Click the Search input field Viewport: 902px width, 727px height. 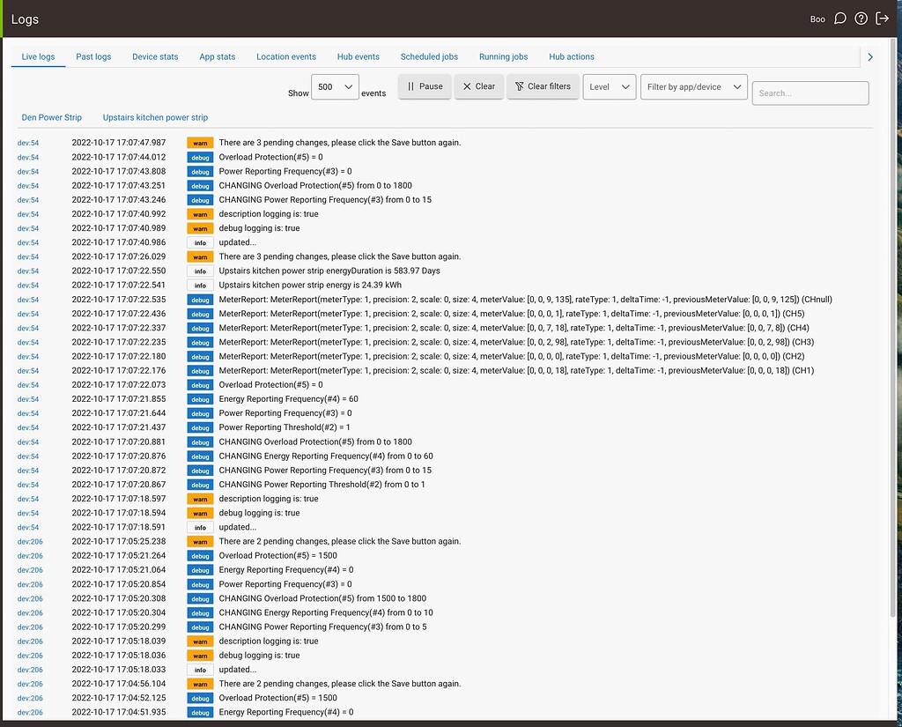point(810,93)
